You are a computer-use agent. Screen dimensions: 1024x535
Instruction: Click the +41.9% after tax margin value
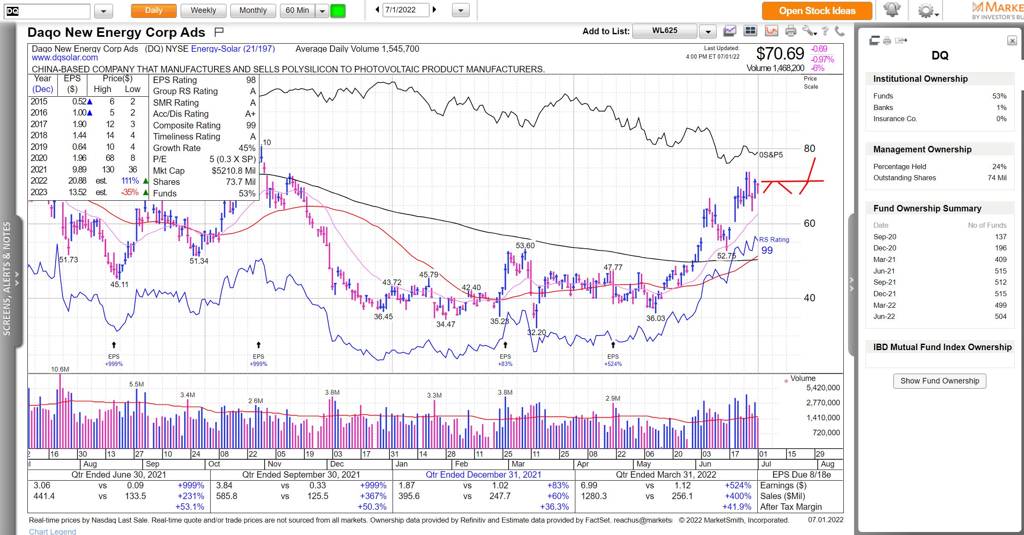pos(737,507)
